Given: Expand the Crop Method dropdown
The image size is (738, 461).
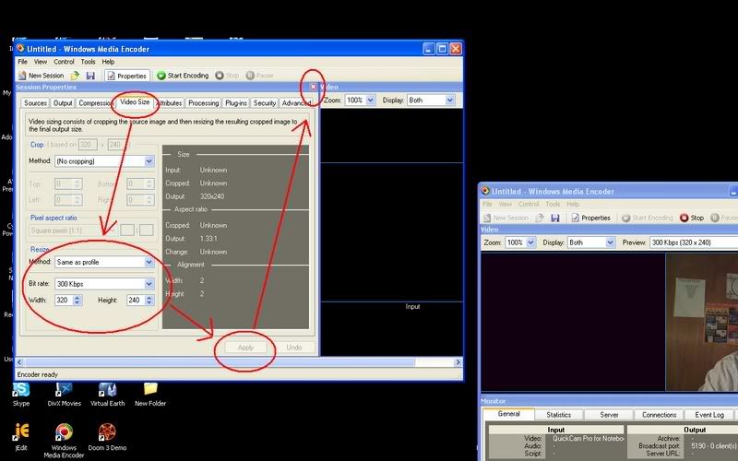Looking at the screenshot, I should 149,161.
